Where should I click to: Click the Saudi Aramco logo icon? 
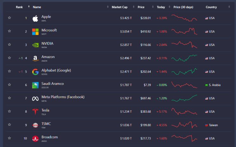click(35, 85)
